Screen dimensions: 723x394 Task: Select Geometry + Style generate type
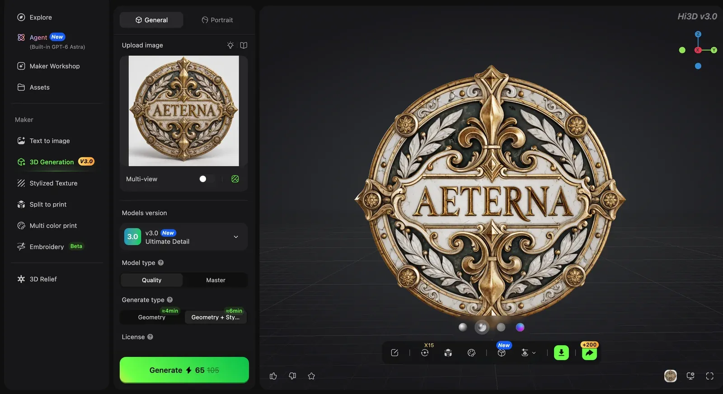(216, 317)
